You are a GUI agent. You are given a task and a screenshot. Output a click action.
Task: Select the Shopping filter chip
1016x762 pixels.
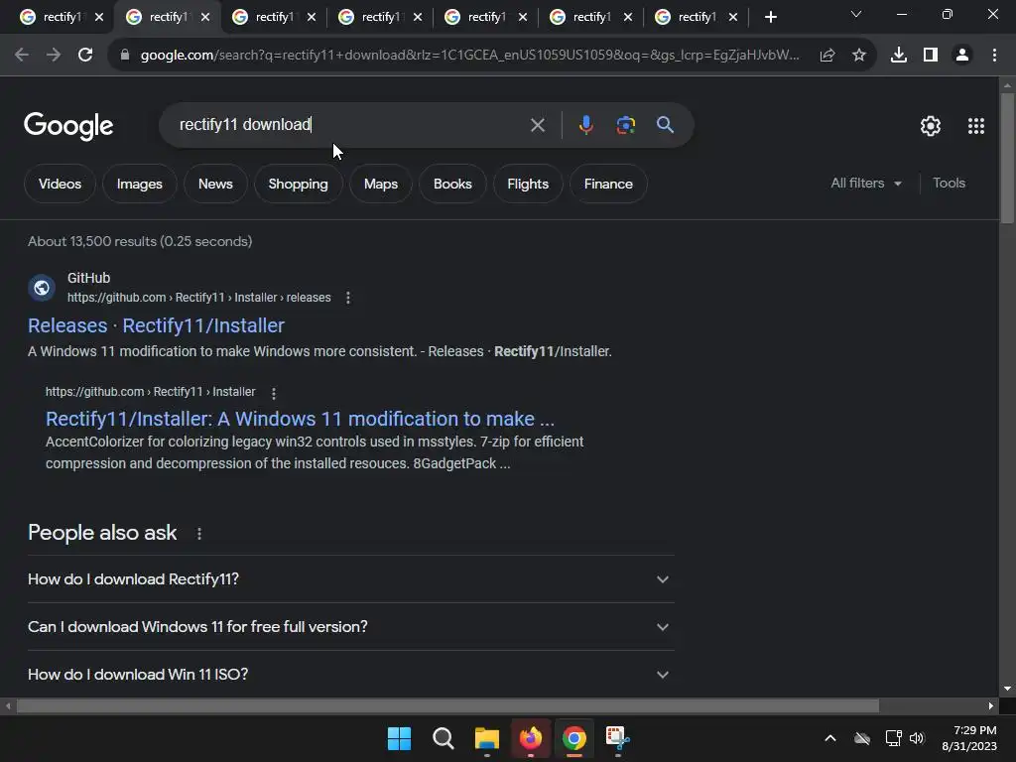click(298, 184)
